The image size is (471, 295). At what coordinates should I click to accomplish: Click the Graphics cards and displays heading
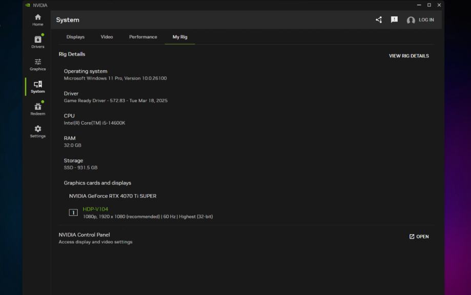point(97,183)
